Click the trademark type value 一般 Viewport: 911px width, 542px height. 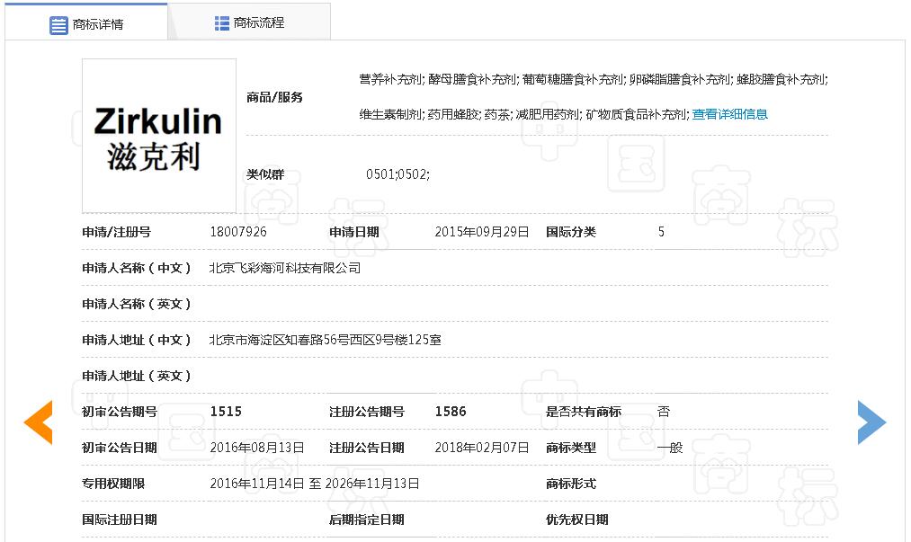(670, 448)
